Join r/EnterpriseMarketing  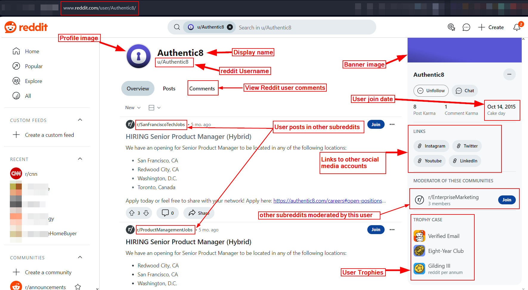coord(507,200)
